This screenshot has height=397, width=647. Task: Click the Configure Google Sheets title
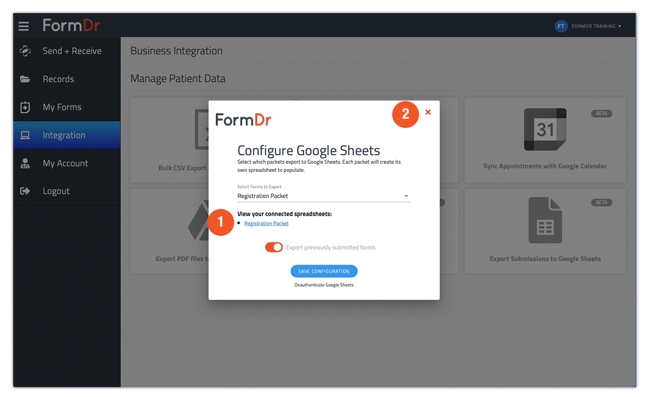309,150
